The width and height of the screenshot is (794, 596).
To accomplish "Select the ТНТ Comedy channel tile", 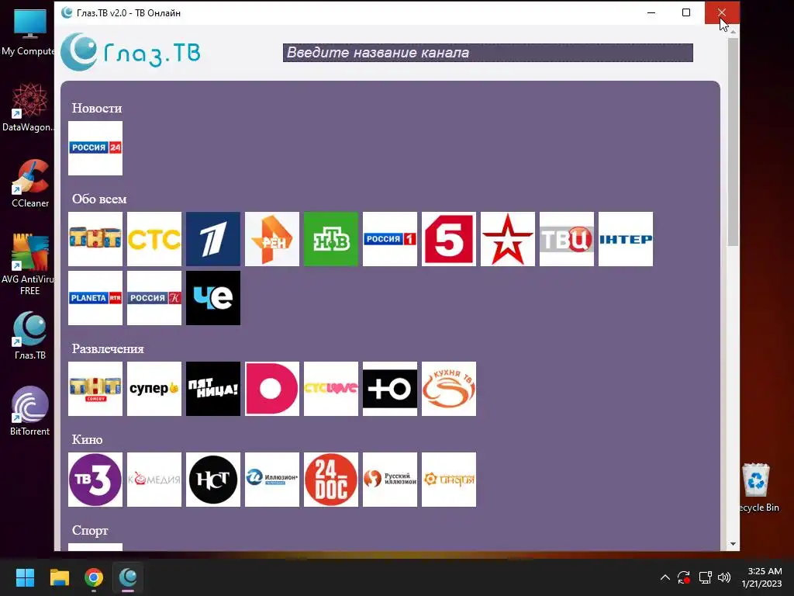I will click(x=95, y=389).
